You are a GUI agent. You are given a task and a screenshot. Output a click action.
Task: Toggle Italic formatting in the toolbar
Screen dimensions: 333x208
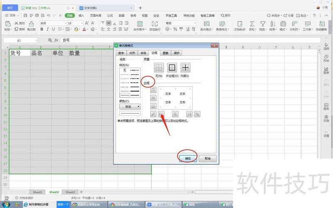click(x=47, y=30)
